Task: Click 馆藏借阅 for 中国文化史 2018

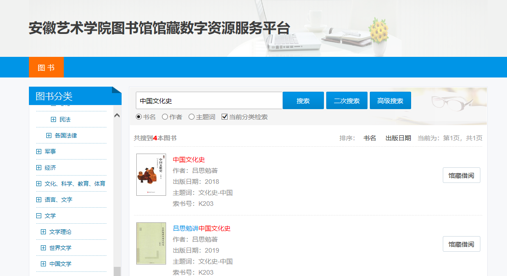Action: click(461, 176)
